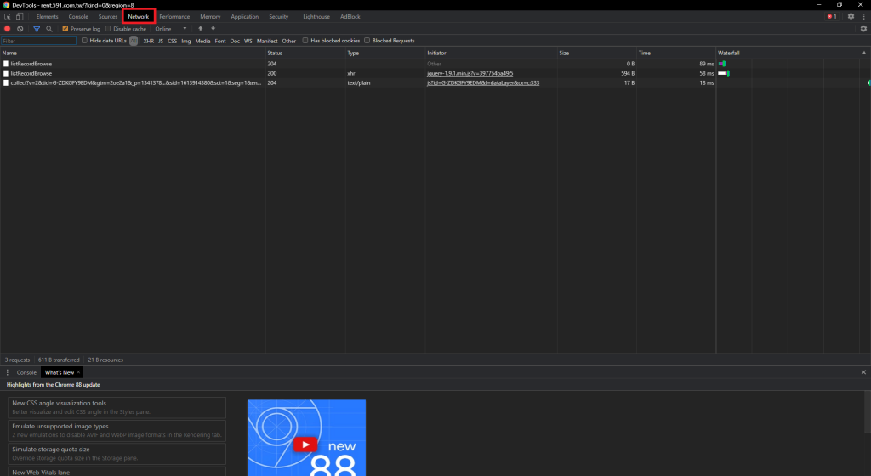Sort by the Initiator column header
Viewport: 871px width, 476px height.
(491, 53)
